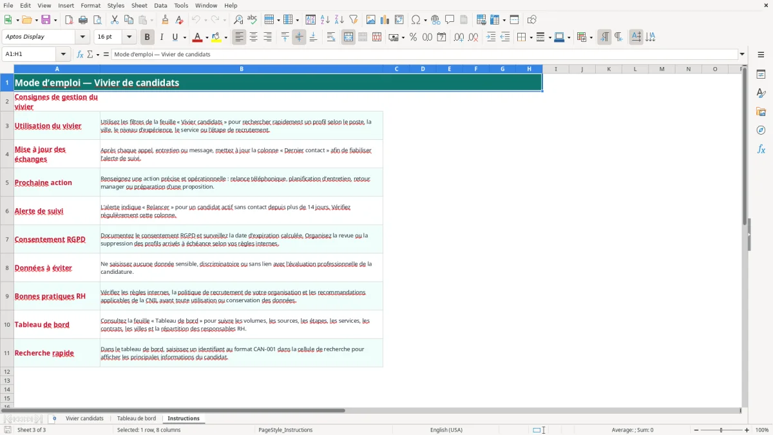
Task: Export directly as PDF
Action: click(x=69, y=20)
